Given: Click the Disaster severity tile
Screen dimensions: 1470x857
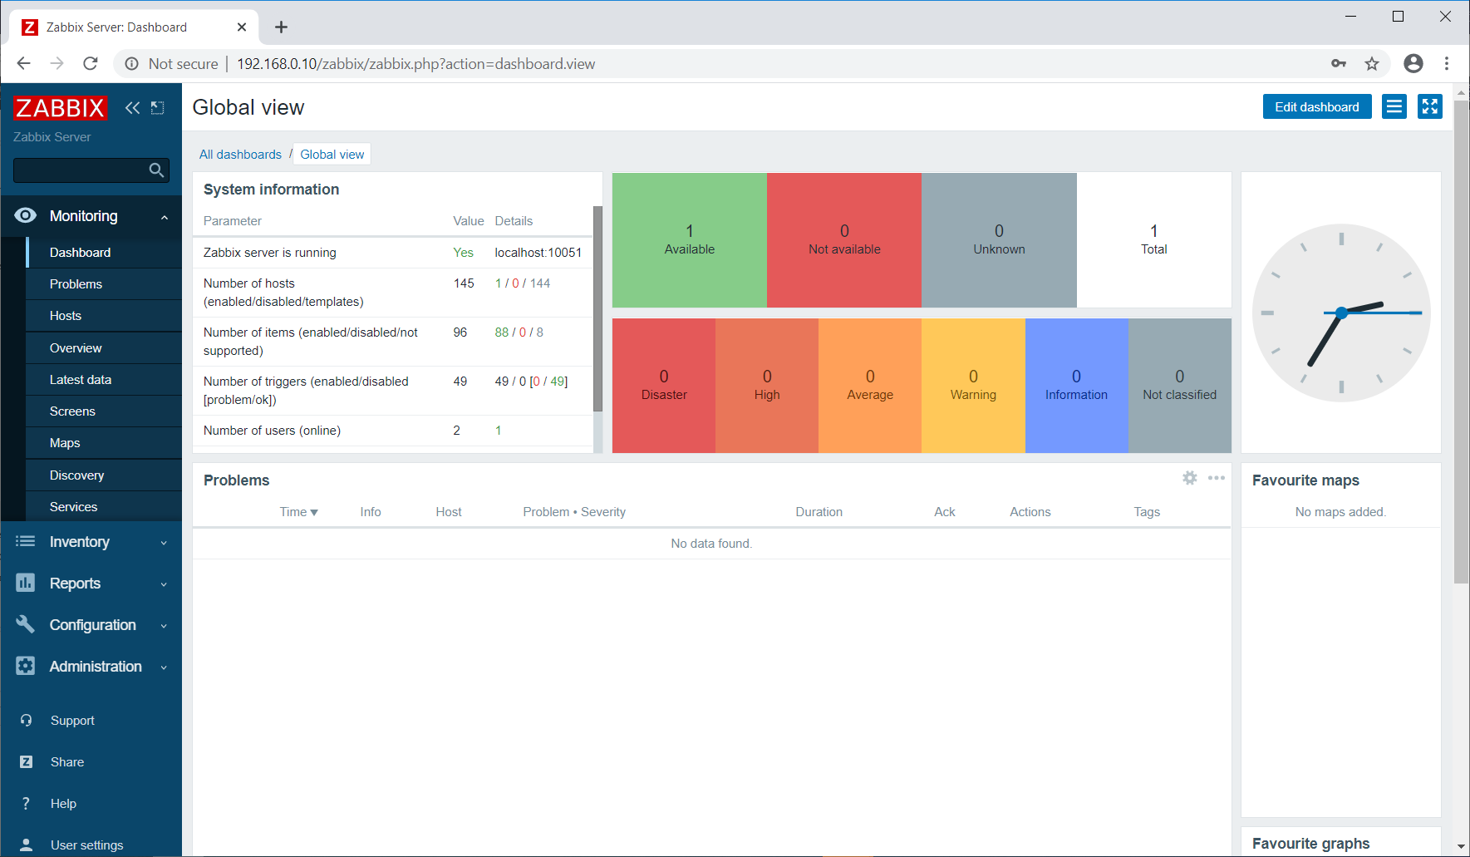Looking at the screenshot, I should tap(664, 386).
